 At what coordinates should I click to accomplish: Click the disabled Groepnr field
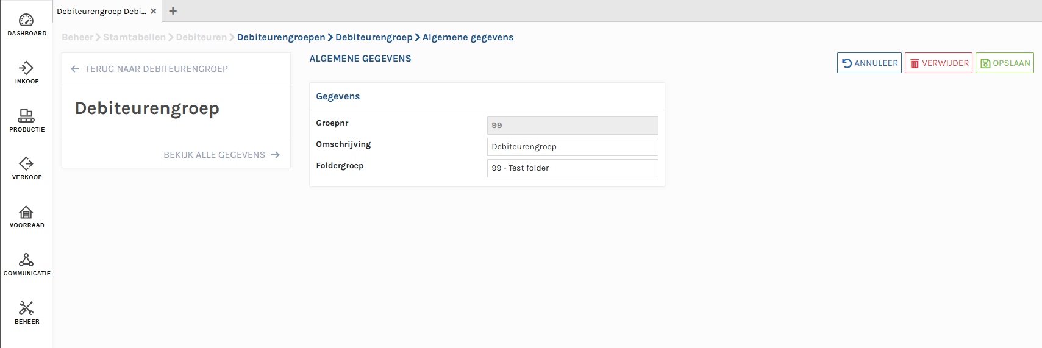coord(572,126)
